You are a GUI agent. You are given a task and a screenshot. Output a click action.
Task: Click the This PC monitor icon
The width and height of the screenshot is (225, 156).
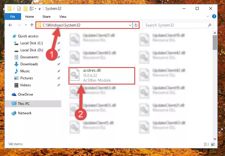tap(14, 104)
